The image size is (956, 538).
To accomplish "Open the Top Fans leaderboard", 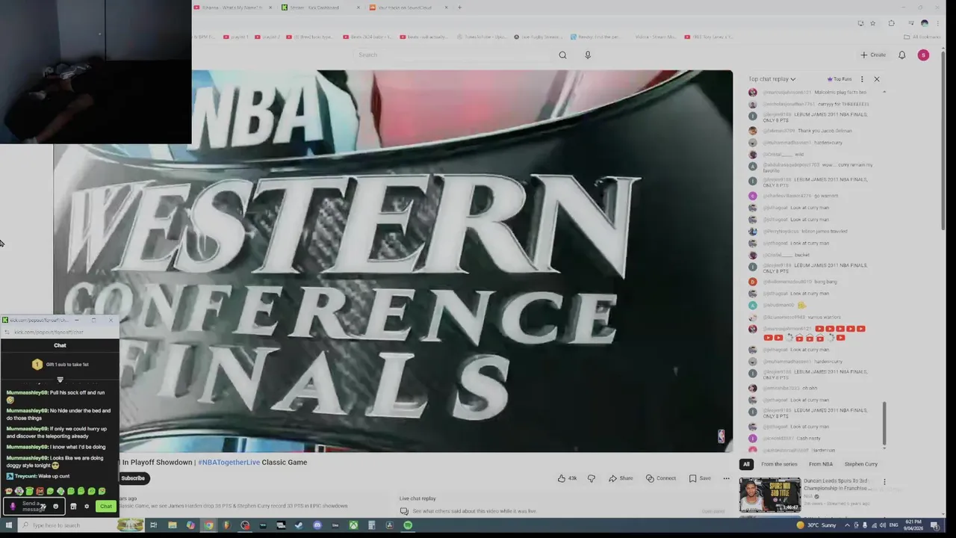I will click(839, 78).
